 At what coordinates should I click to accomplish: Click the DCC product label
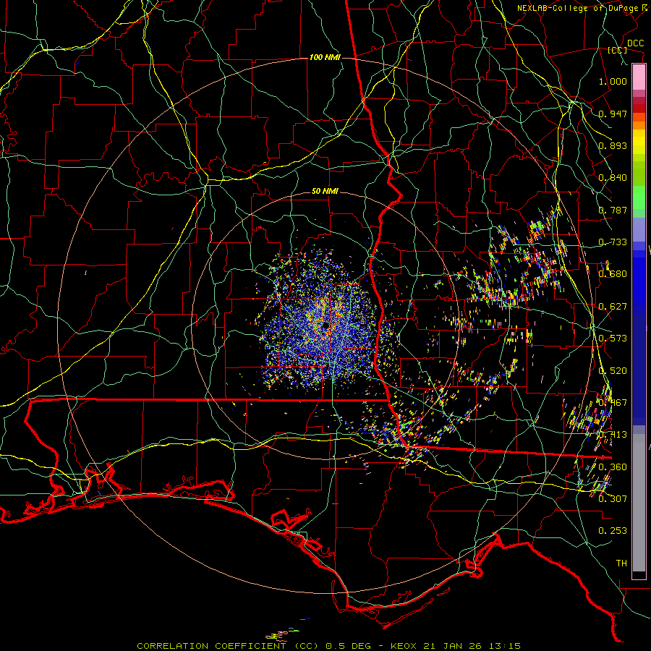[x=635, y=43]
